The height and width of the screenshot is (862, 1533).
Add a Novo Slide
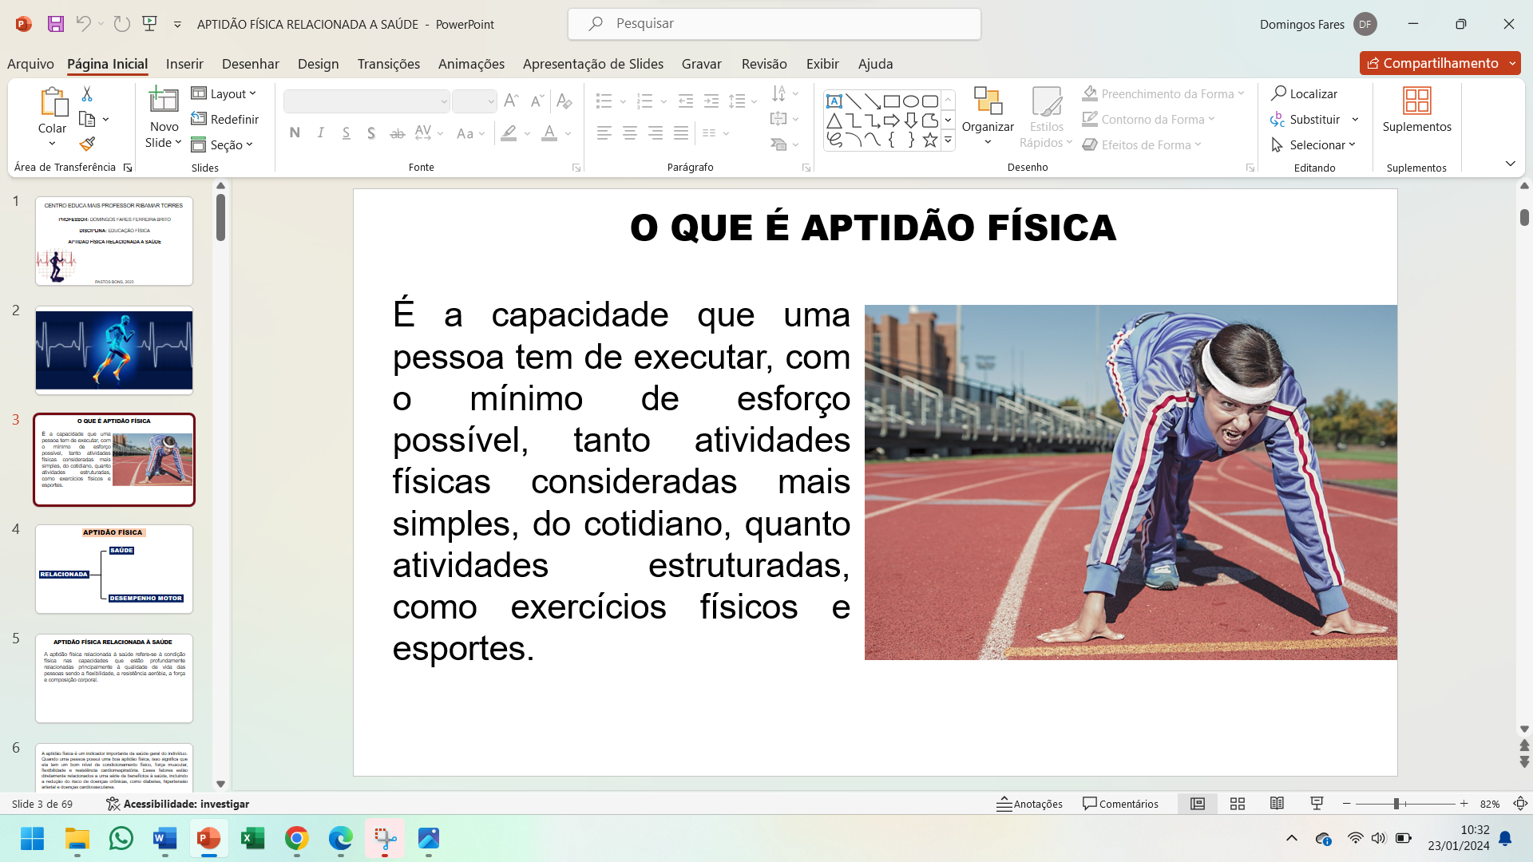point(164,117)
